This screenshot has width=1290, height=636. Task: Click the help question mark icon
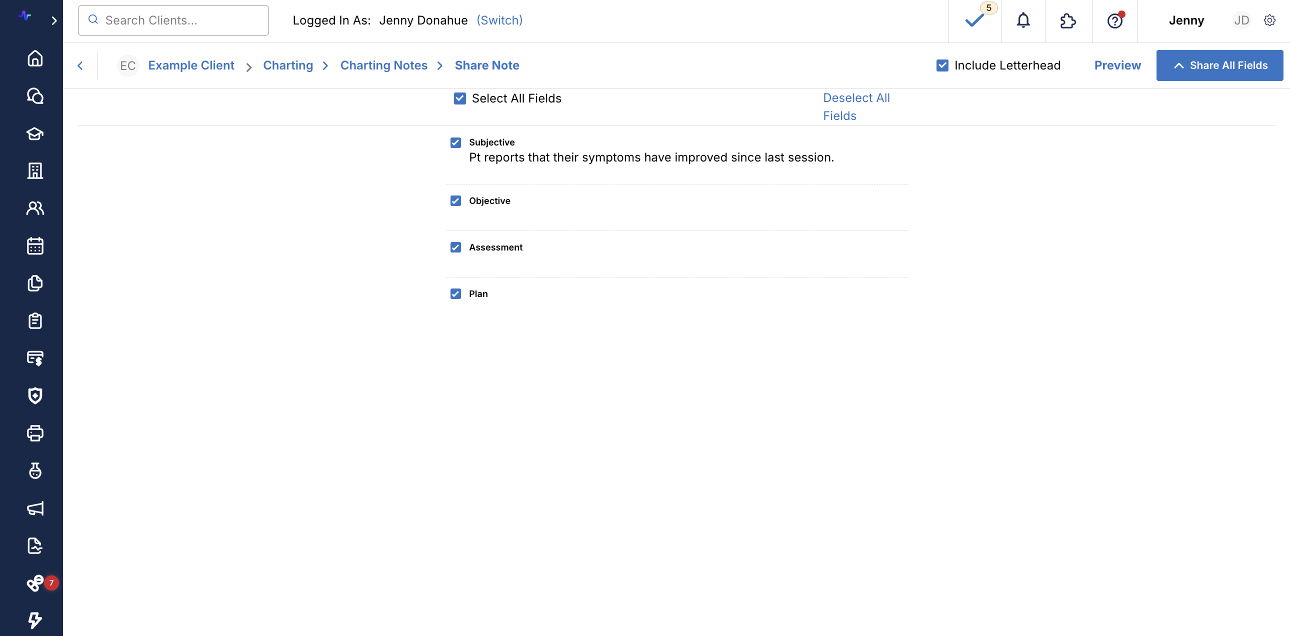tap(1114, 20)
